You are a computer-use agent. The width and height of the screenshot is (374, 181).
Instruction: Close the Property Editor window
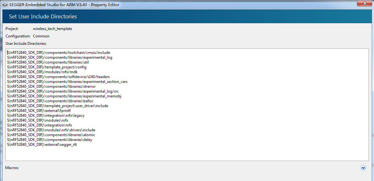point(364,3)
